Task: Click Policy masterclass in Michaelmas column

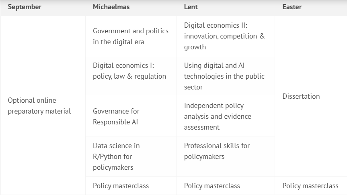Action: pos(121,186)
